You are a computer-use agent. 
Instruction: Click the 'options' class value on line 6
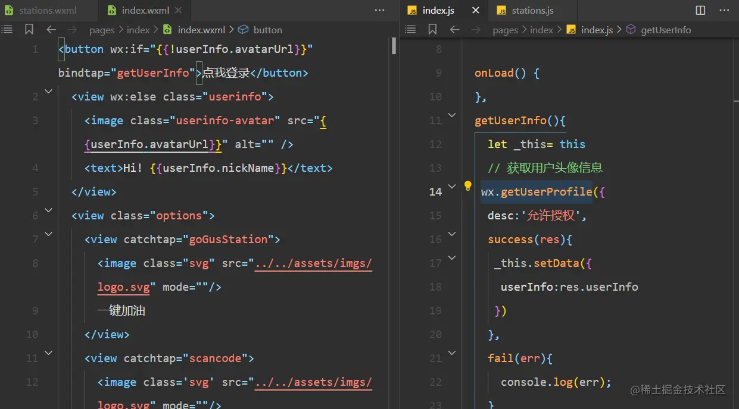point(179,215)
